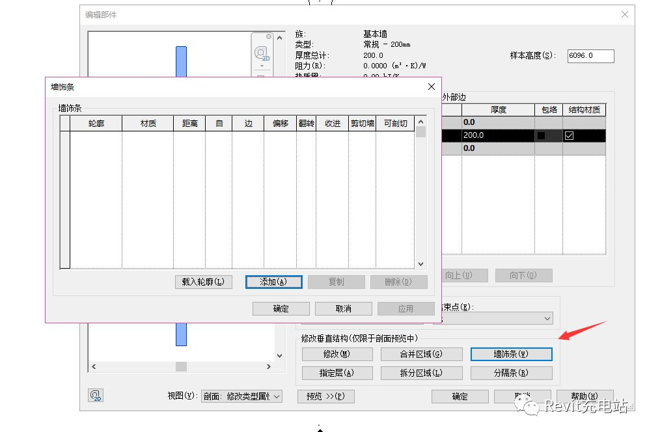Select the 材质 column header
This screenshot has height=432, width=647.
(148, 124)
